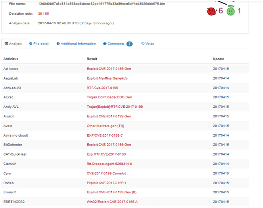The image size is (263, 208).
Task: Select the ESET-NOD32 antivirus name
Action: coord(14,202)
